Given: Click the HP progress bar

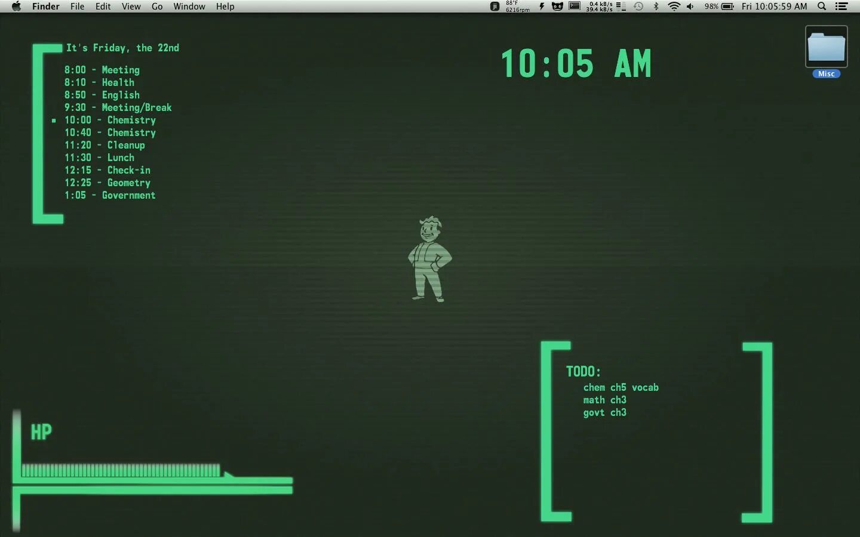Looking at the screenshot, I should coord(121,470).
